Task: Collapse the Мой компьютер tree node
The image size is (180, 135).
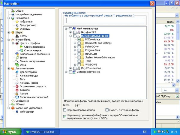Action: click(66, 28)
